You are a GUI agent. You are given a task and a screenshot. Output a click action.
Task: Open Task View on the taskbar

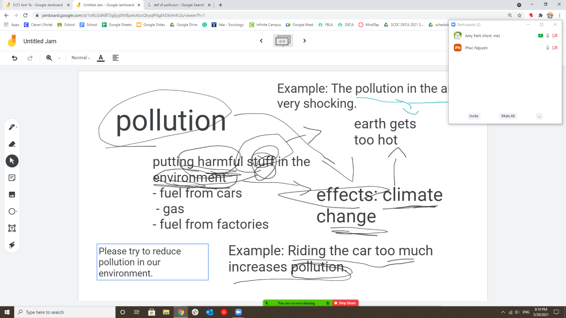[137, 312]
